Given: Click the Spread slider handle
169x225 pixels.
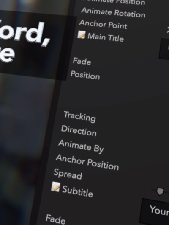Looking at the screenshot, I should tap(160, 191).
